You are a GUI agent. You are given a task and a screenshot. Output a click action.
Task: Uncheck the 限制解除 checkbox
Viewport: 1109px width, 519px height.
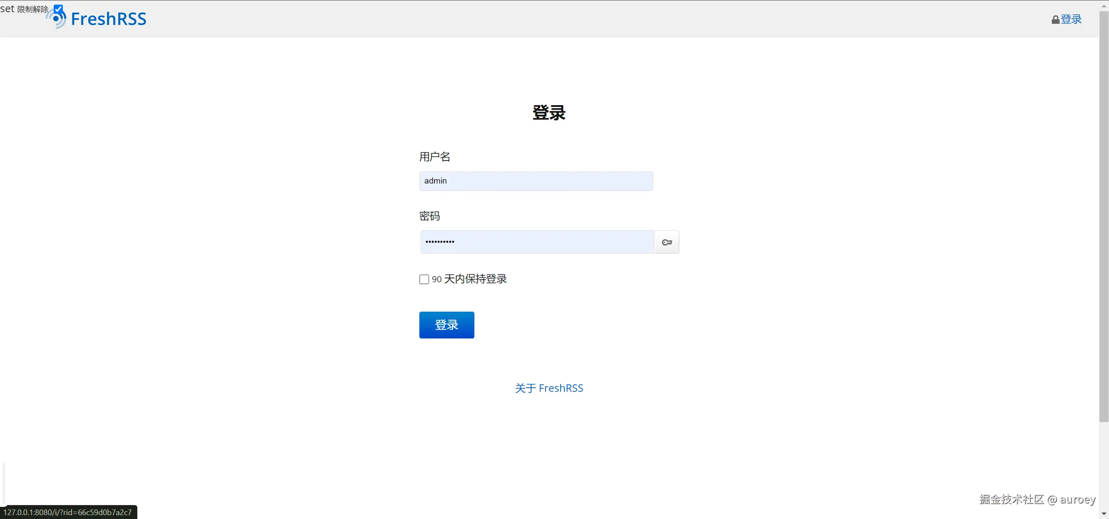(58, 9)
